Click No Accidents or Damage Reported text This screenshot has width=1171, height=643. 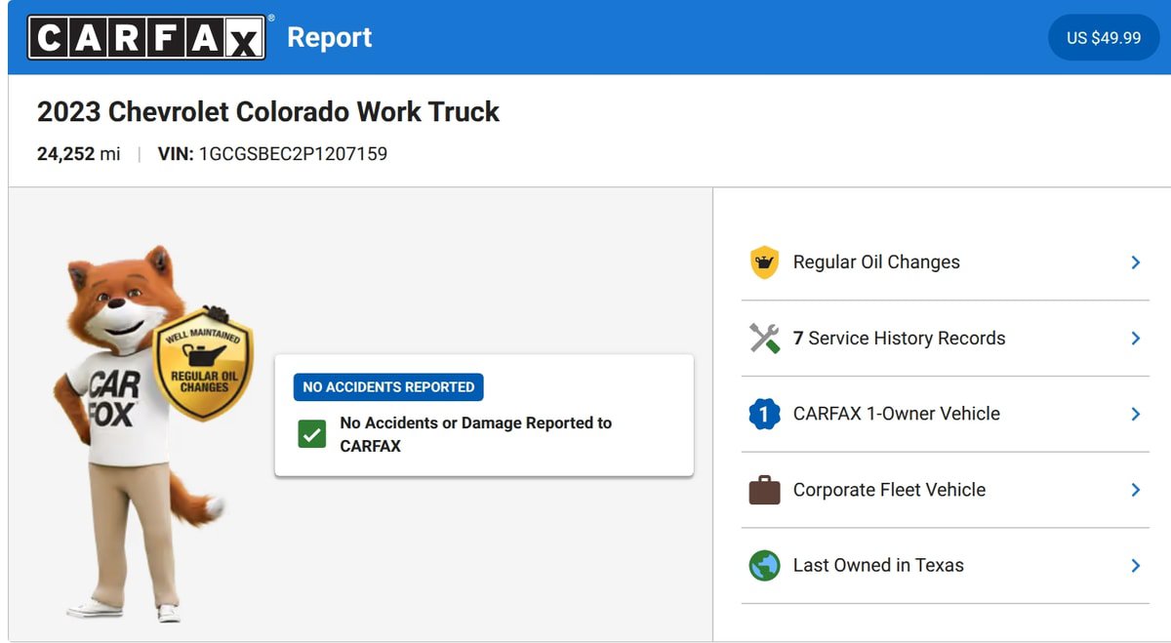point(476,434)
